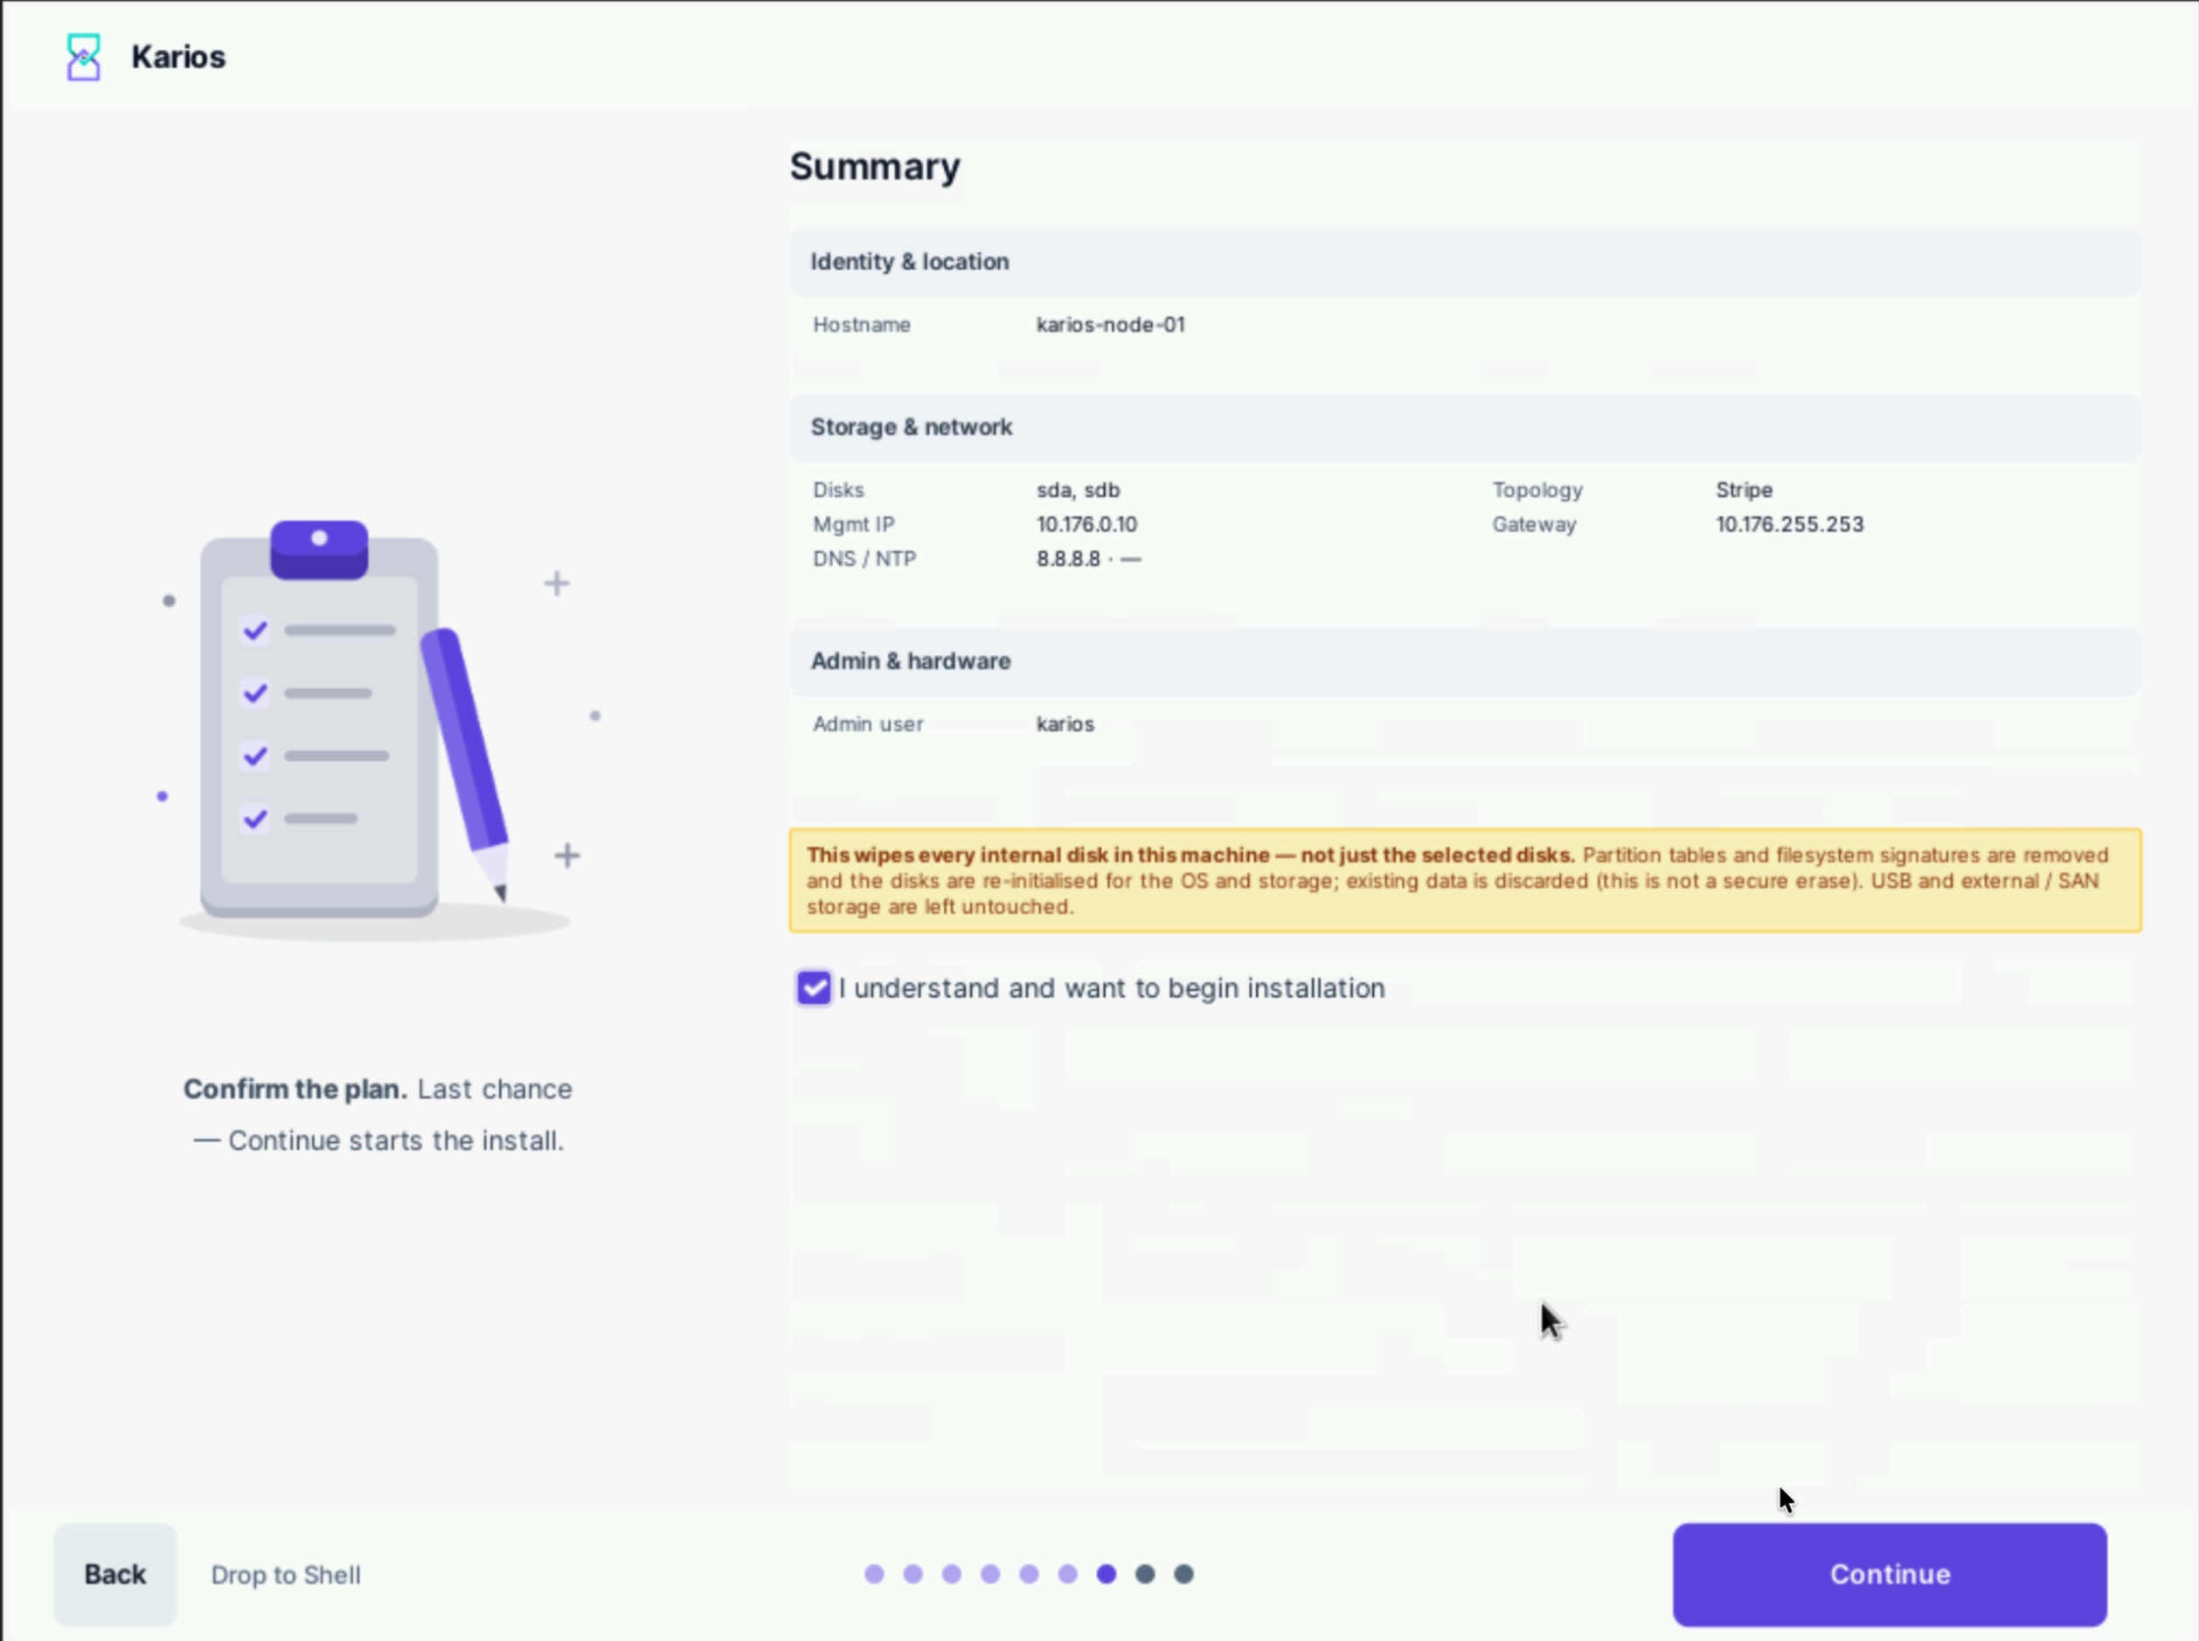Click the last progress step dot
The image size is (2199, 1641).
pyautogui.click(x=1183, y=1575)
